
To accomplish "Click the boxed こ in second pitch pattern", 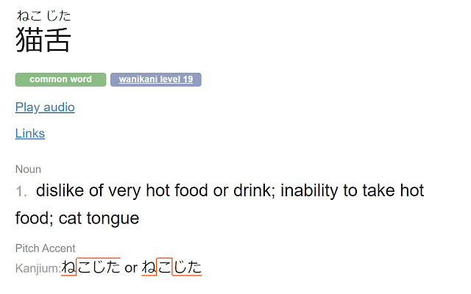I will click(x=164, y=267).
